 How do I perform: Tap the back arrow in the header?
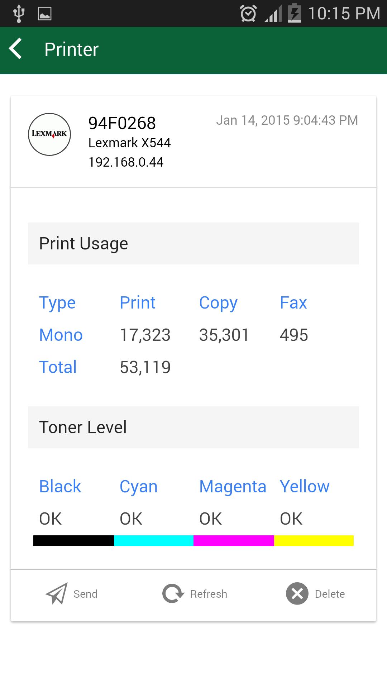15,49
